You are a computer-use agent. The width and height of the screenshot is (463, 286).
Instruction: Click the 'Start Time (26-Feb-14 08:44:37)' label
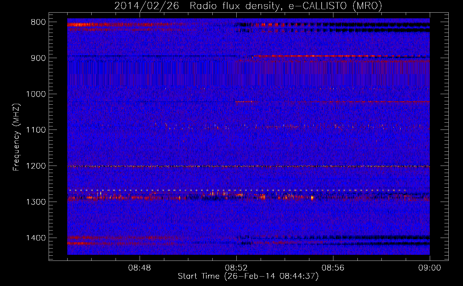point(248,276)
